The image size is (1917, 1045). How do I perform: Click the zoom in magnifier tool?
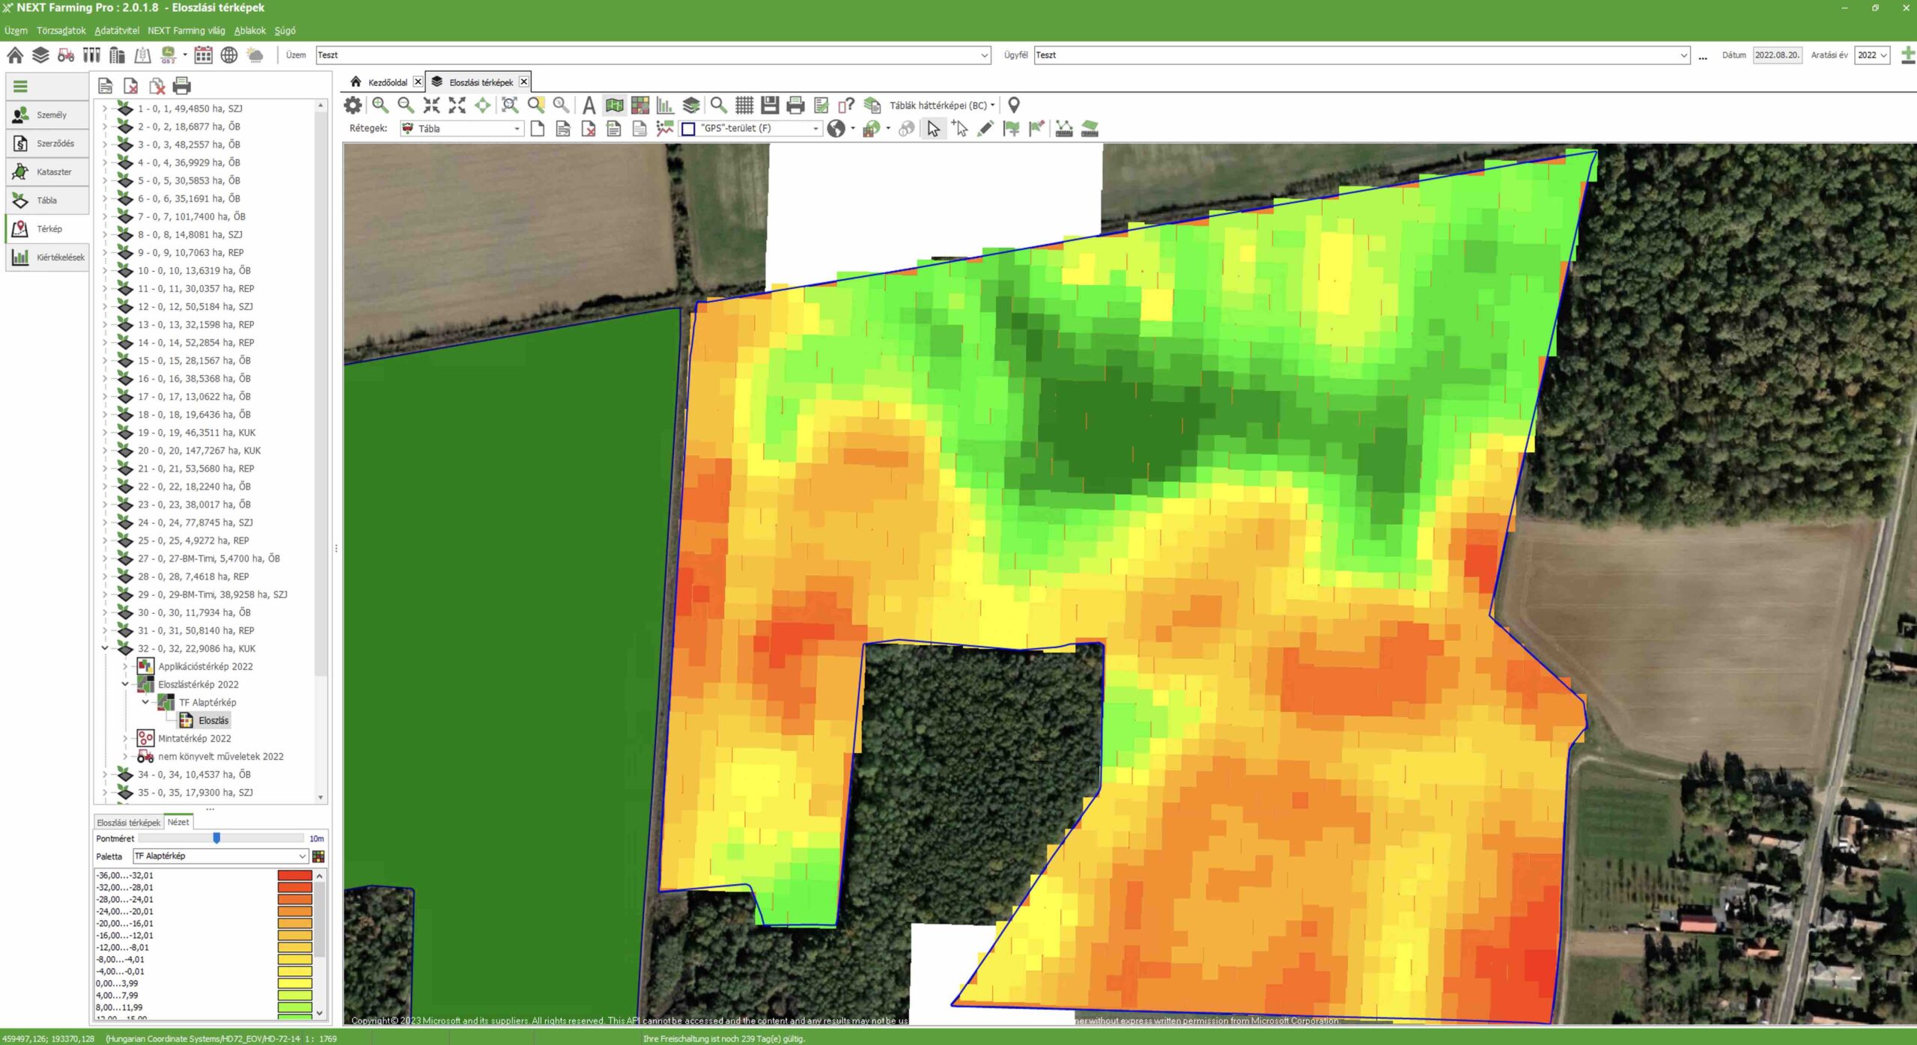380,106
